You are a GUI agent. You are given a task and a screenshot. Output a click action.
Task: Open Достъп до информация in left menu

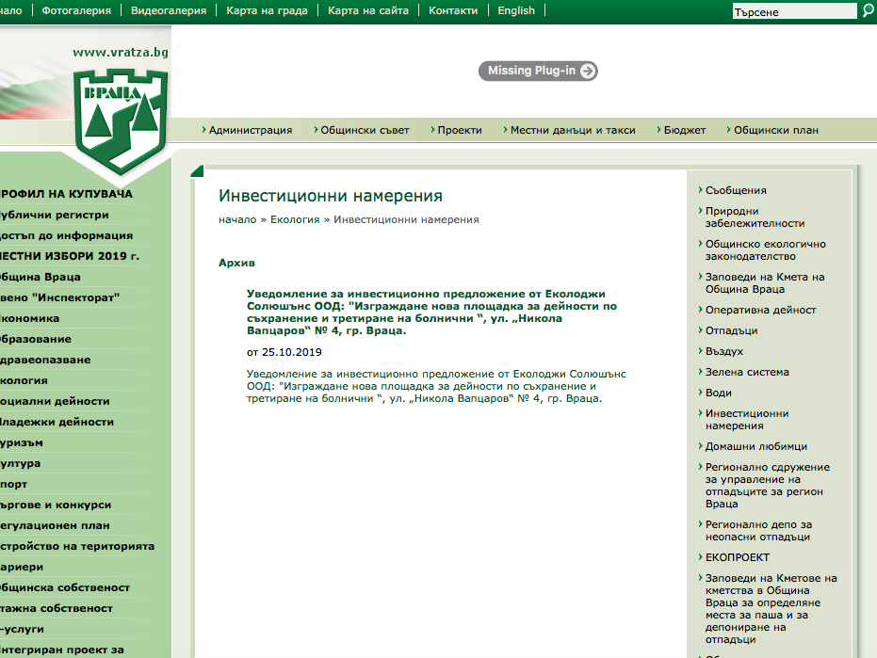pyautogui.click(x=66, y=235)
